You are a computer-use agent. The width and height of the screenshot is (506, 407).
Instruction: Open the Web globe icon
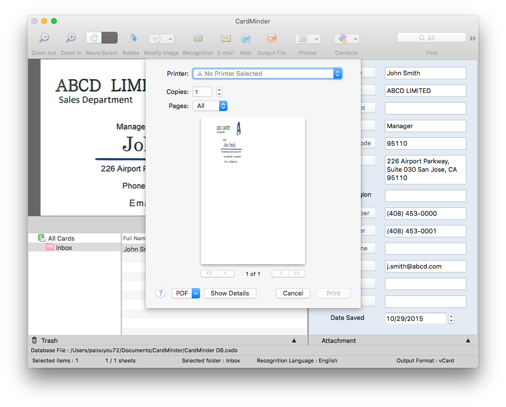[x=246, y=38]
